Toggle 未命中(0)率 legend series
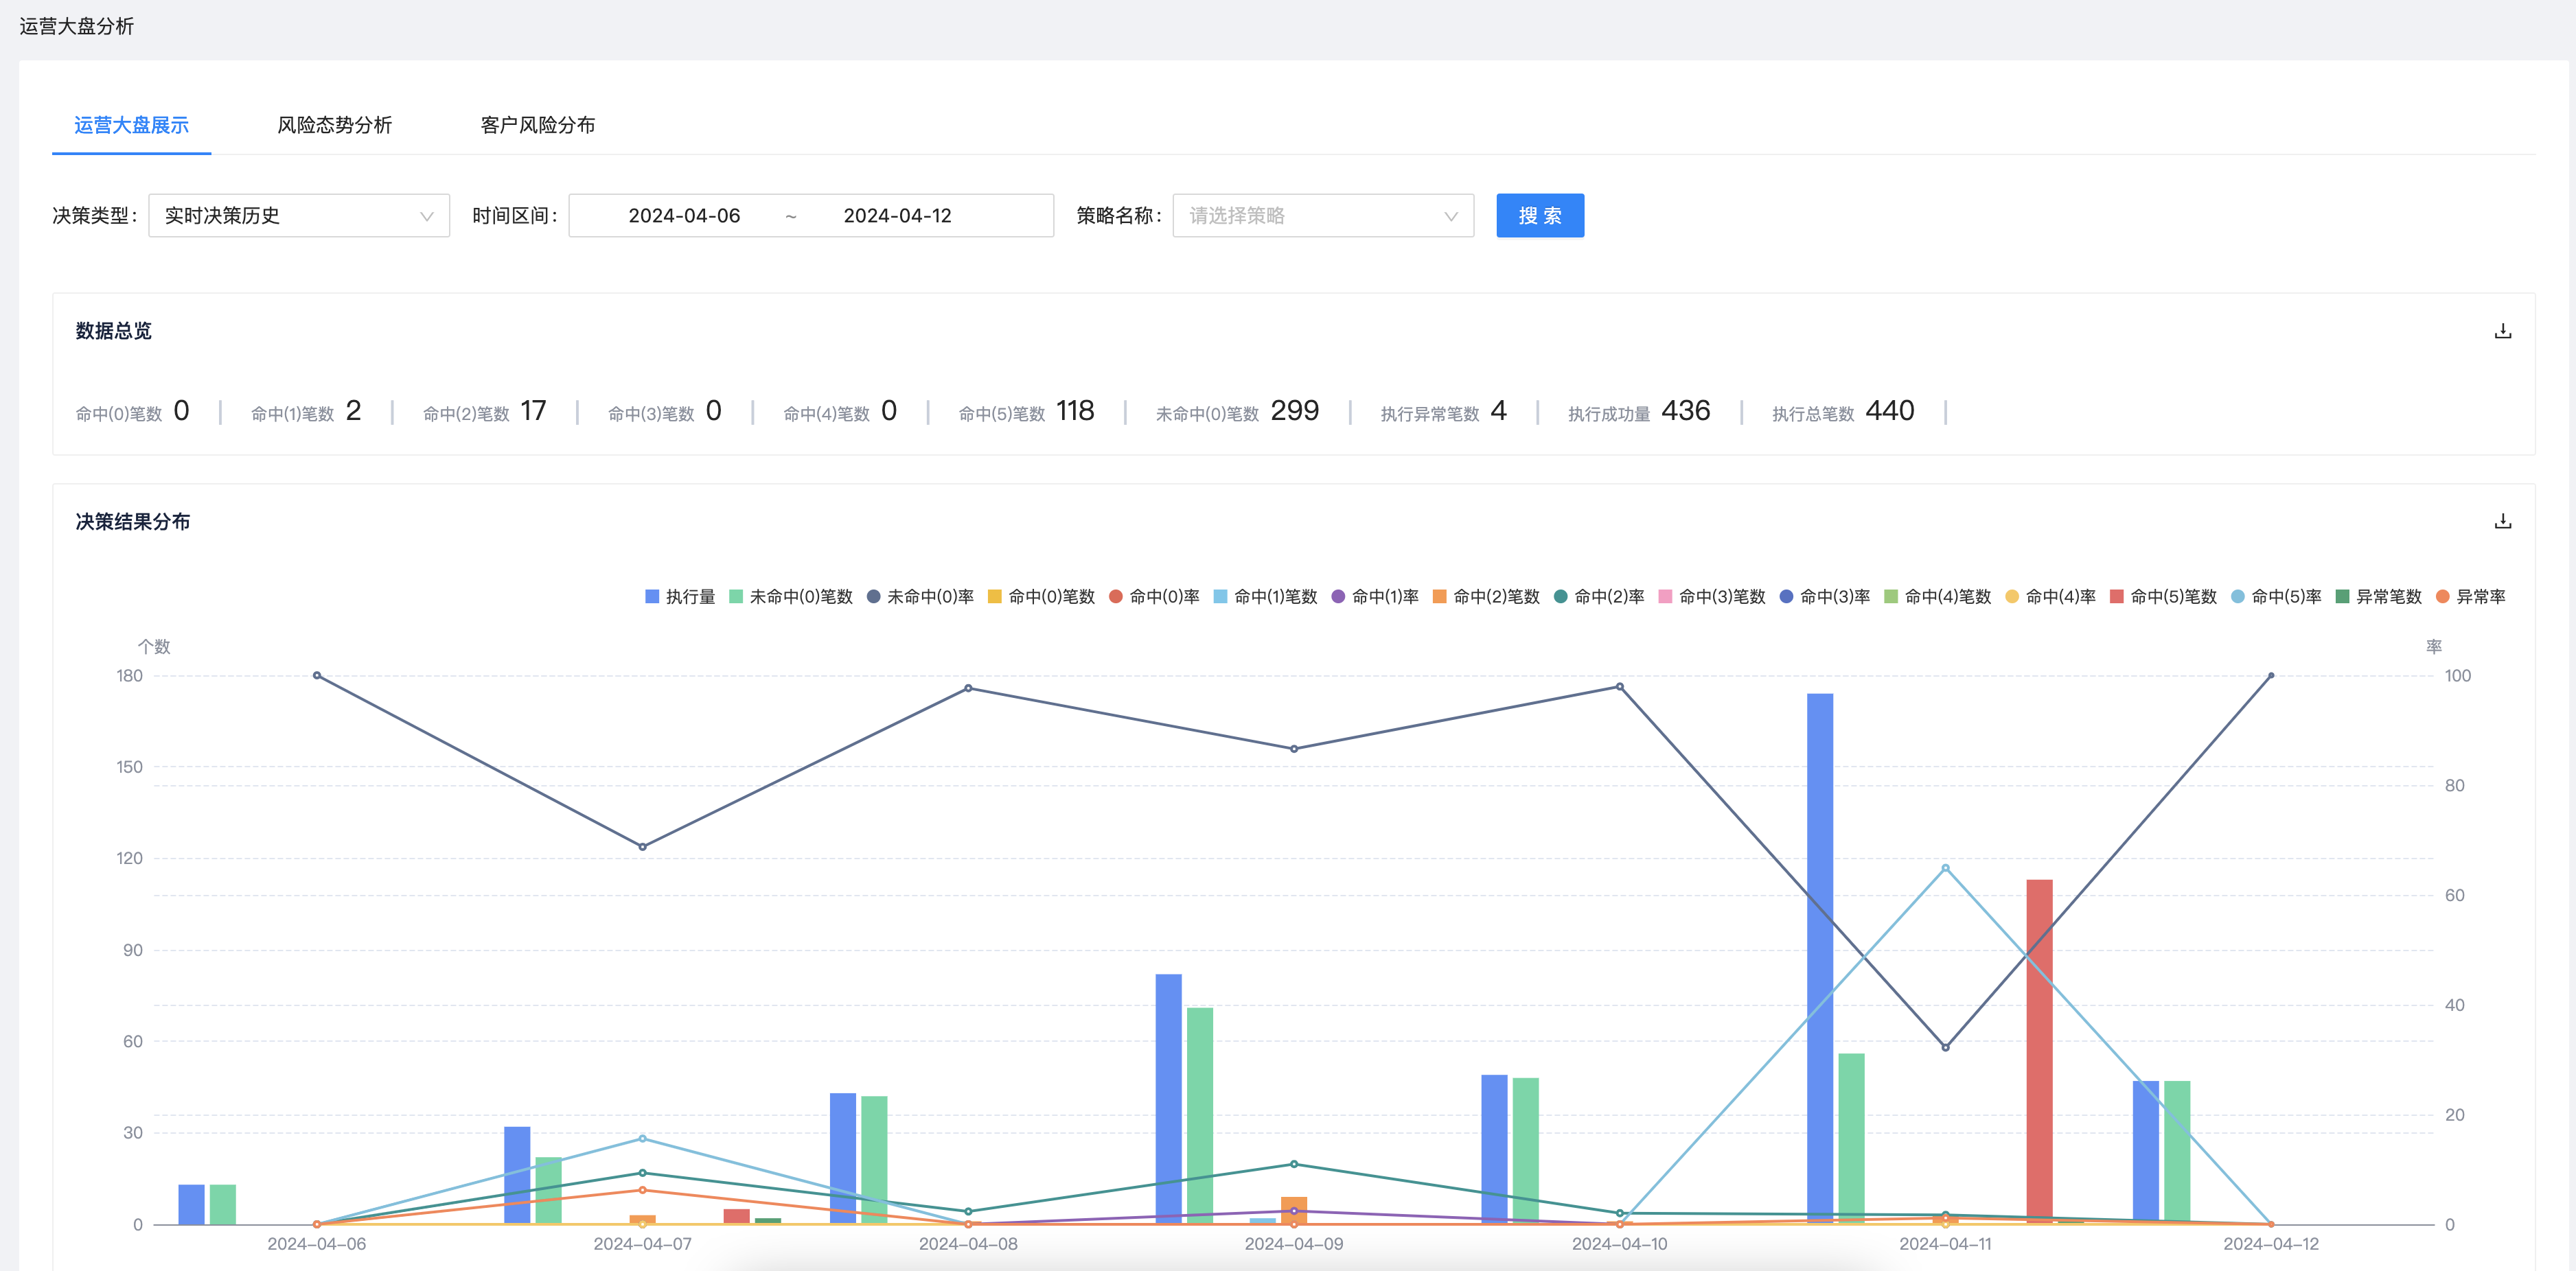Image resolution: width=2576 pixels, height=1271 pixels. (x=920, y=596)
